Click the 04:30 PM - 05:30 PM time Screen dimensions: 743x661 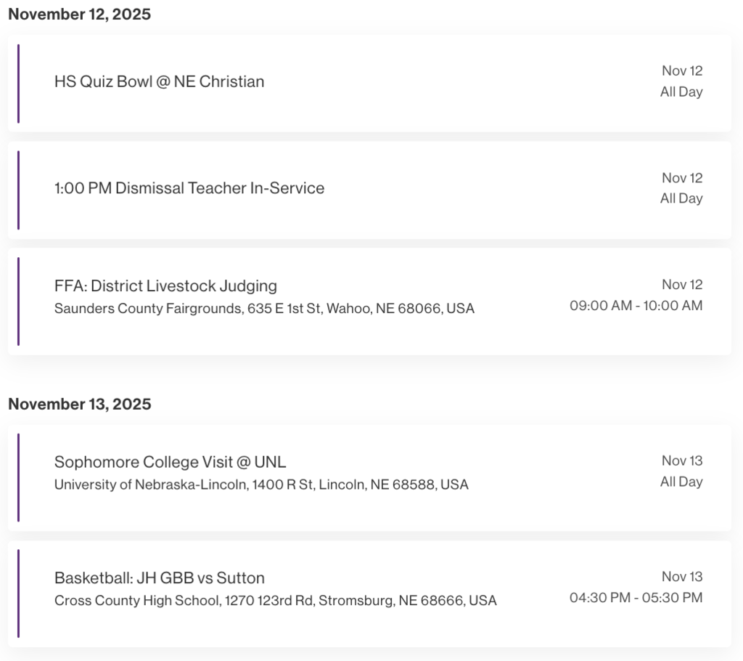(x=636, y=598)
